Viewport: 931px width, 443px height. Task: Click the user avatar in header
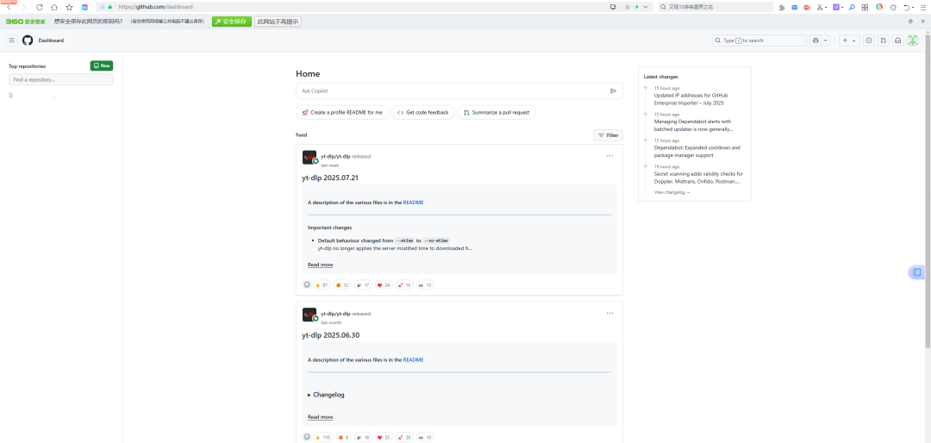tap(913, 41)
